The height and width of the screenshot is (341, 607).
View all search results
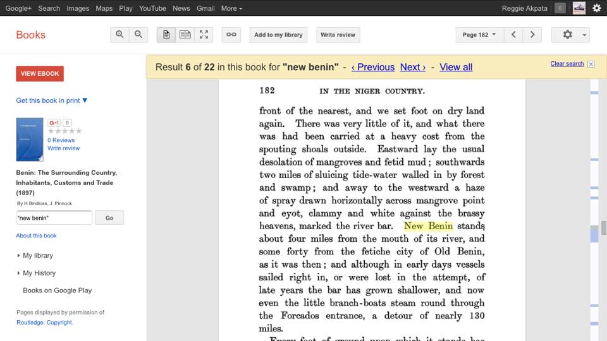(456, 68)
